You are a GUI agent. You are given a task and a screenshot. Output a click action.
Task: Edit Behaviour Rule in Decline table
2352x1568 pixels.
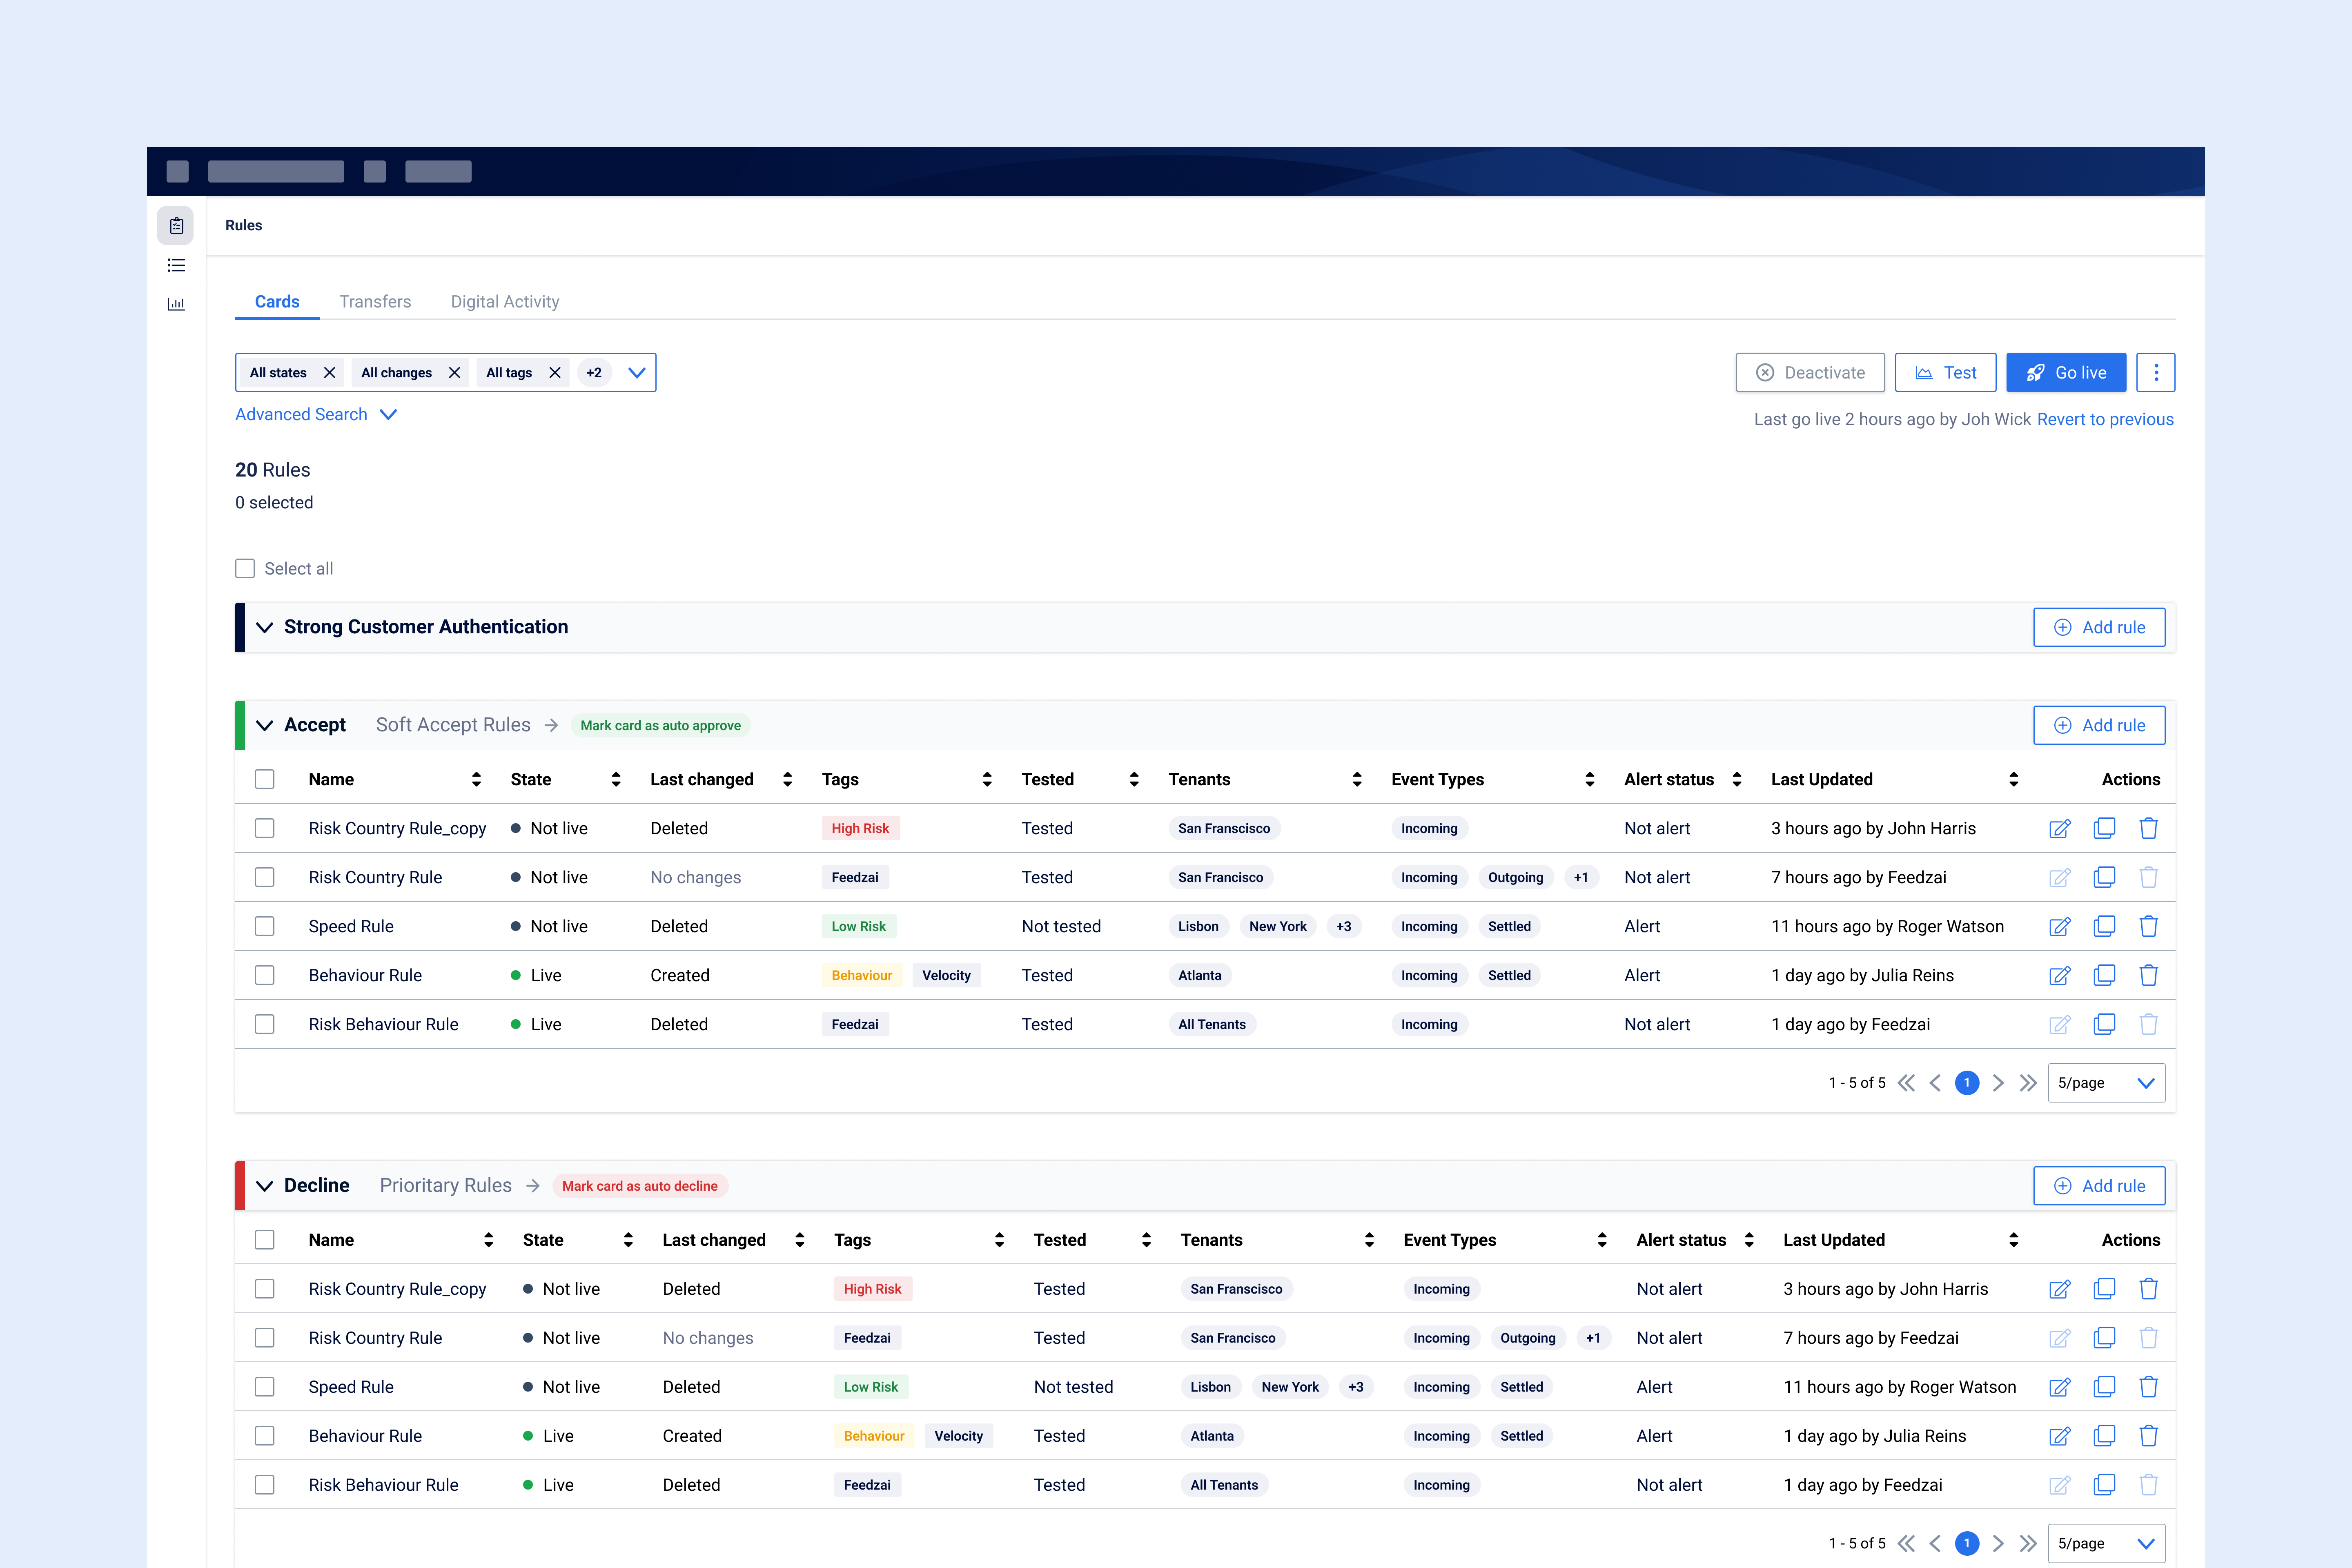click(x=2060, y=1436)
